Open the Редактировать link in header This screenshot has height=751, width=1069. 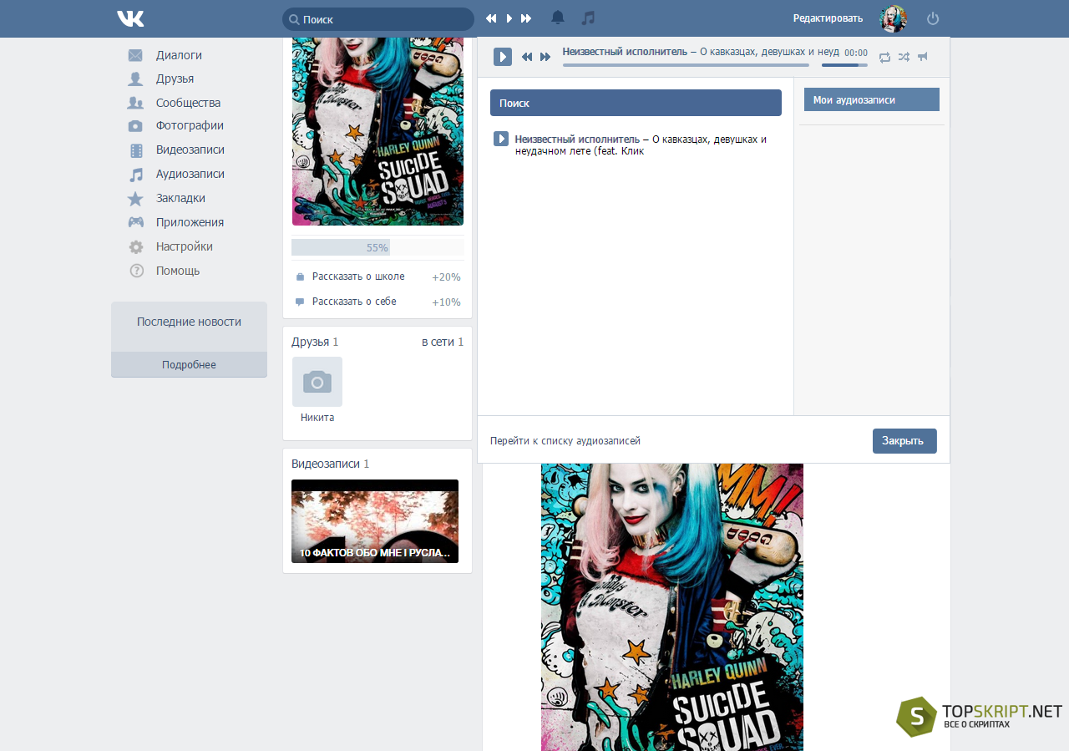coord(828,18)
